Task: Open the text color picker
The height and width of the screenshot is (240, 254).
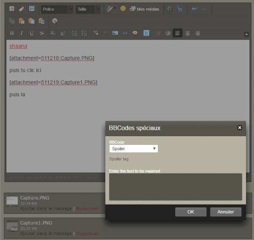Action: [x=111, y=9]
